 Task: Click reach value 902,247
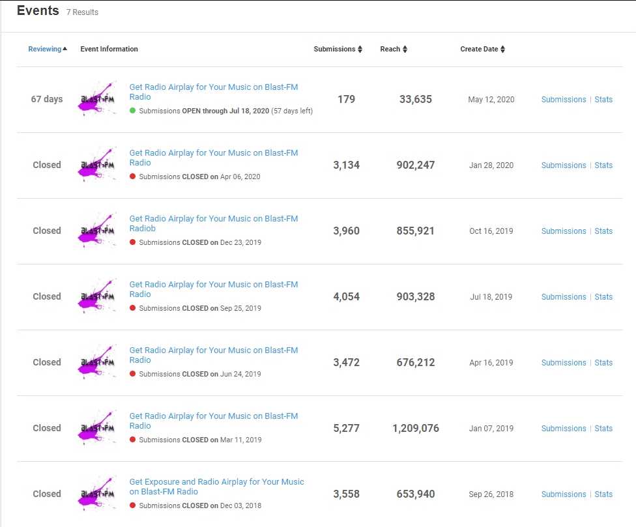(415, 165)
